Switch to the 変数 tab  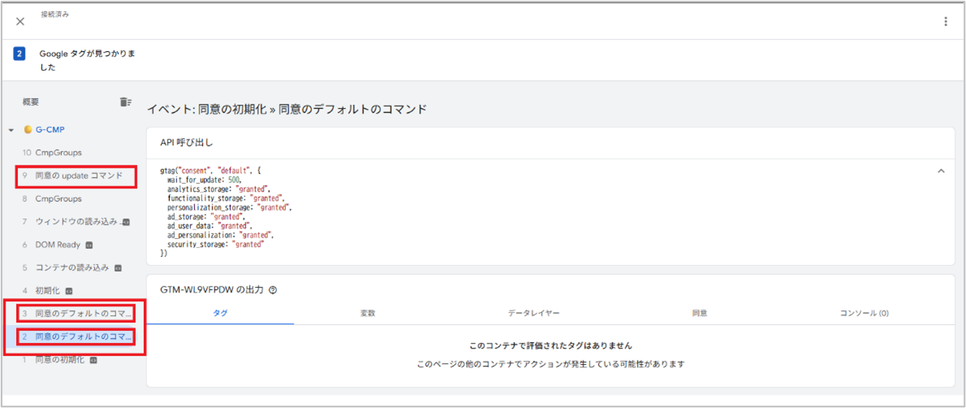tap(368, 313)
